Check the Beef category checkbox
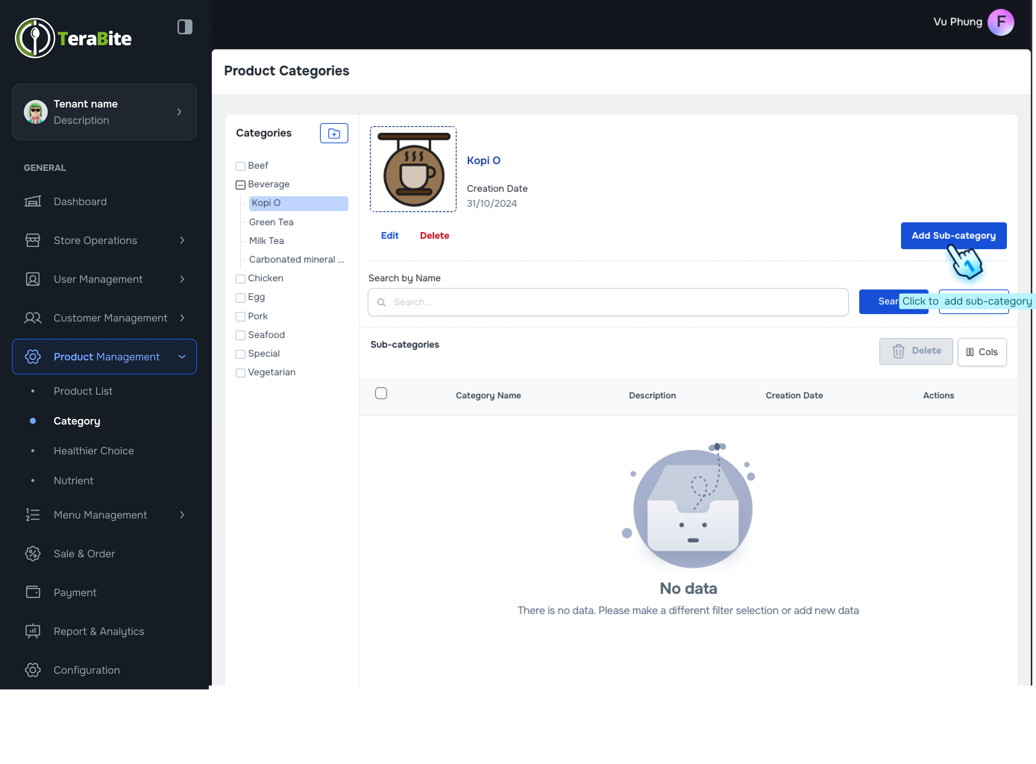This screenshot has height=764, width=1036. (241, 166)
